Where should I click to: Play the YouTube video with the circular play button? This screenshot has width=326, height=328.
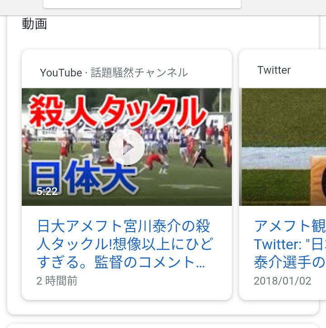pyautogui.click(x=127, y=147)
